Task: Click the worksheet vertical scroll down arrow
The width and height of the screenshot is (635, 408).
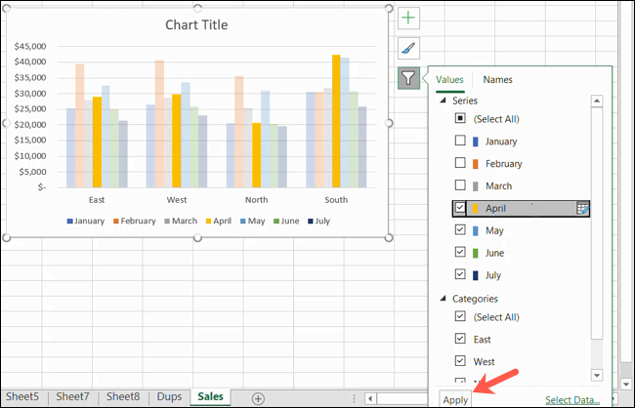Action: [x=626, y=384]
